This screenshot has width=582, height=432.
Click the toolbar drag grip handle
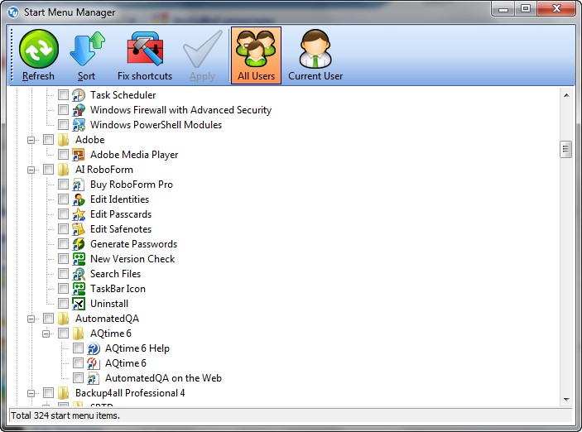(12, 55)
